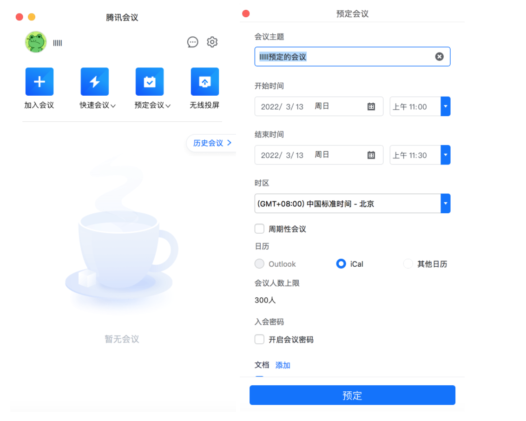Click the blue 预定 schedule button

[352, 395]
